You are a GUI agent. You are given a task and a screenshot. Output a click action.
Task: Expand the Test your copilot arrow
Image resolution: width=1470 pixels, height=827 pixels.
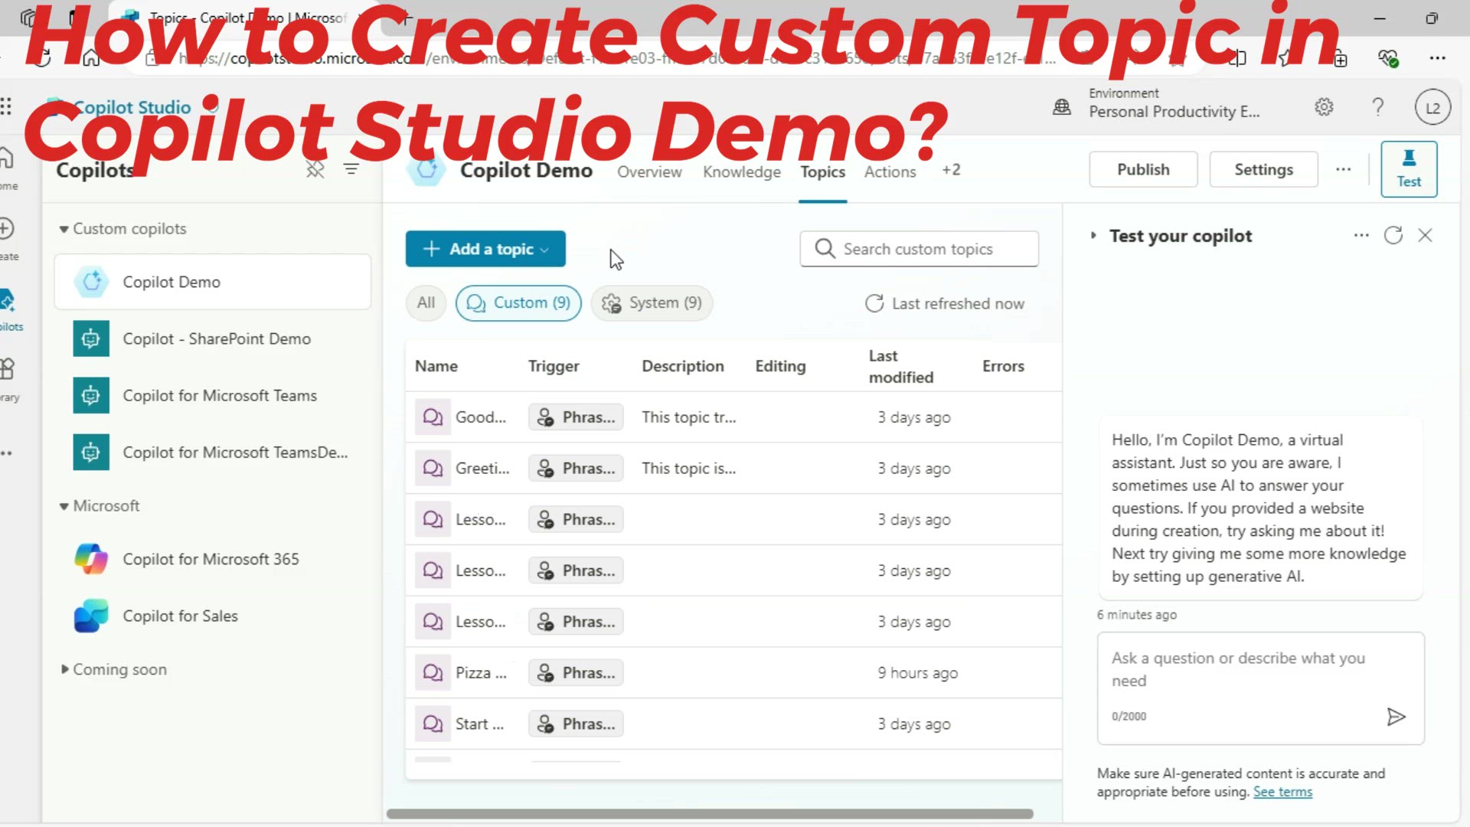pos(1093,236)
